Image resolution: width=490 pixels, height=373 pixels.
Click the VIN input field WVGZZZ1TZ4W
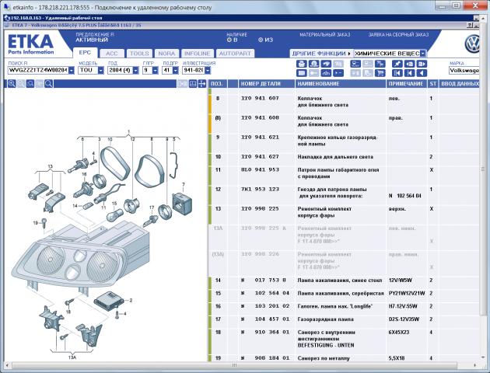38,70
